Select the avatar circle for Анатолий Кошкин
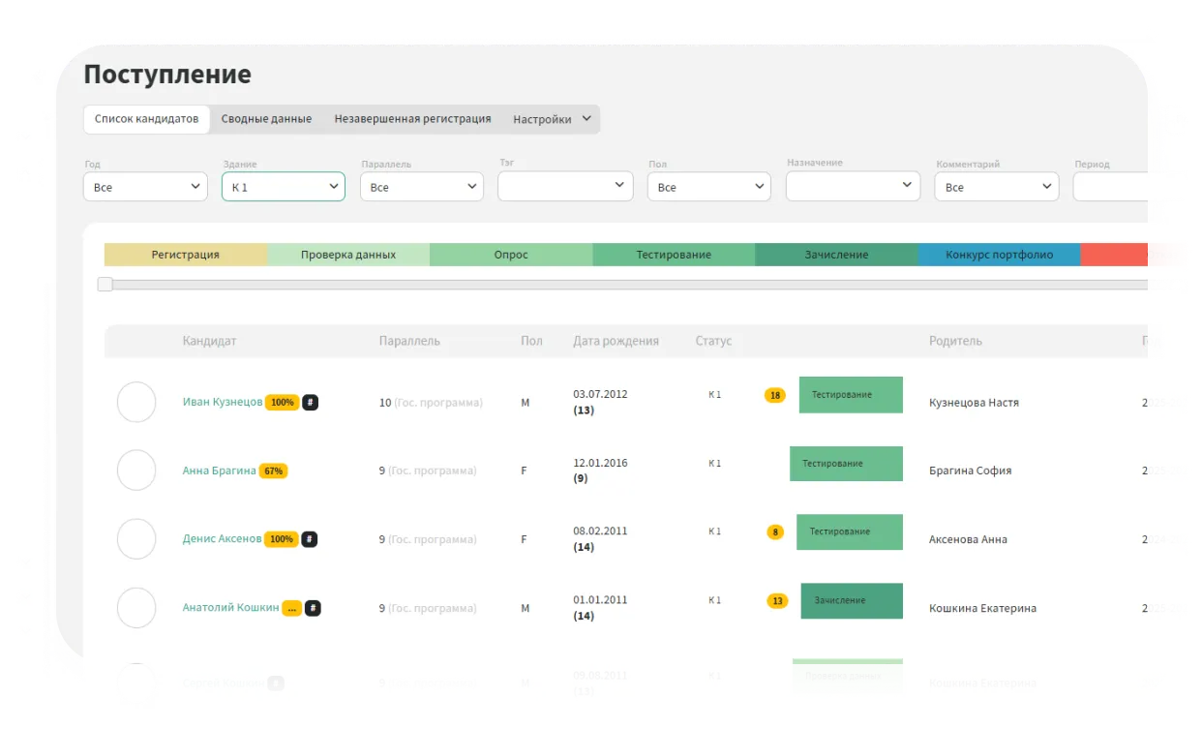 click(x=136, y=608)
